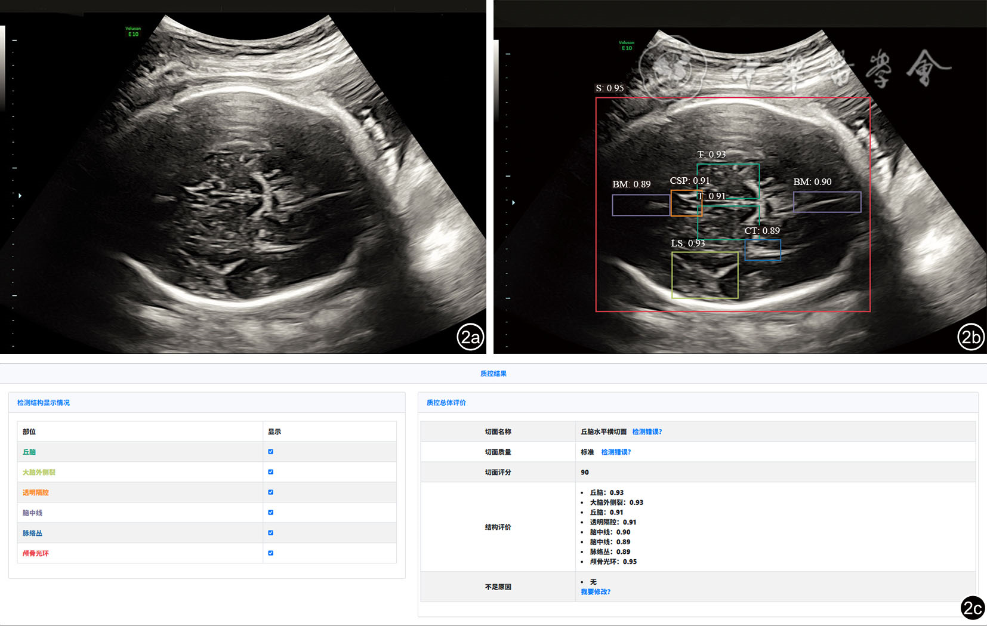987x626 pixels.
Task: Click the 2b figure label icon
Action: click(x=971, y=337)
